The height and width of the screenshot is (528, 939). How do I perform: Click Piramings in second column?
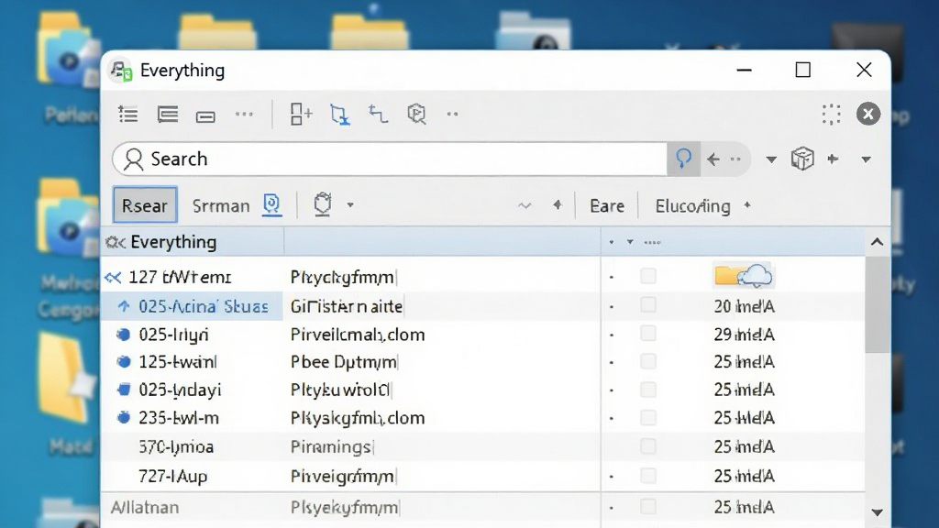pos(331,447)
